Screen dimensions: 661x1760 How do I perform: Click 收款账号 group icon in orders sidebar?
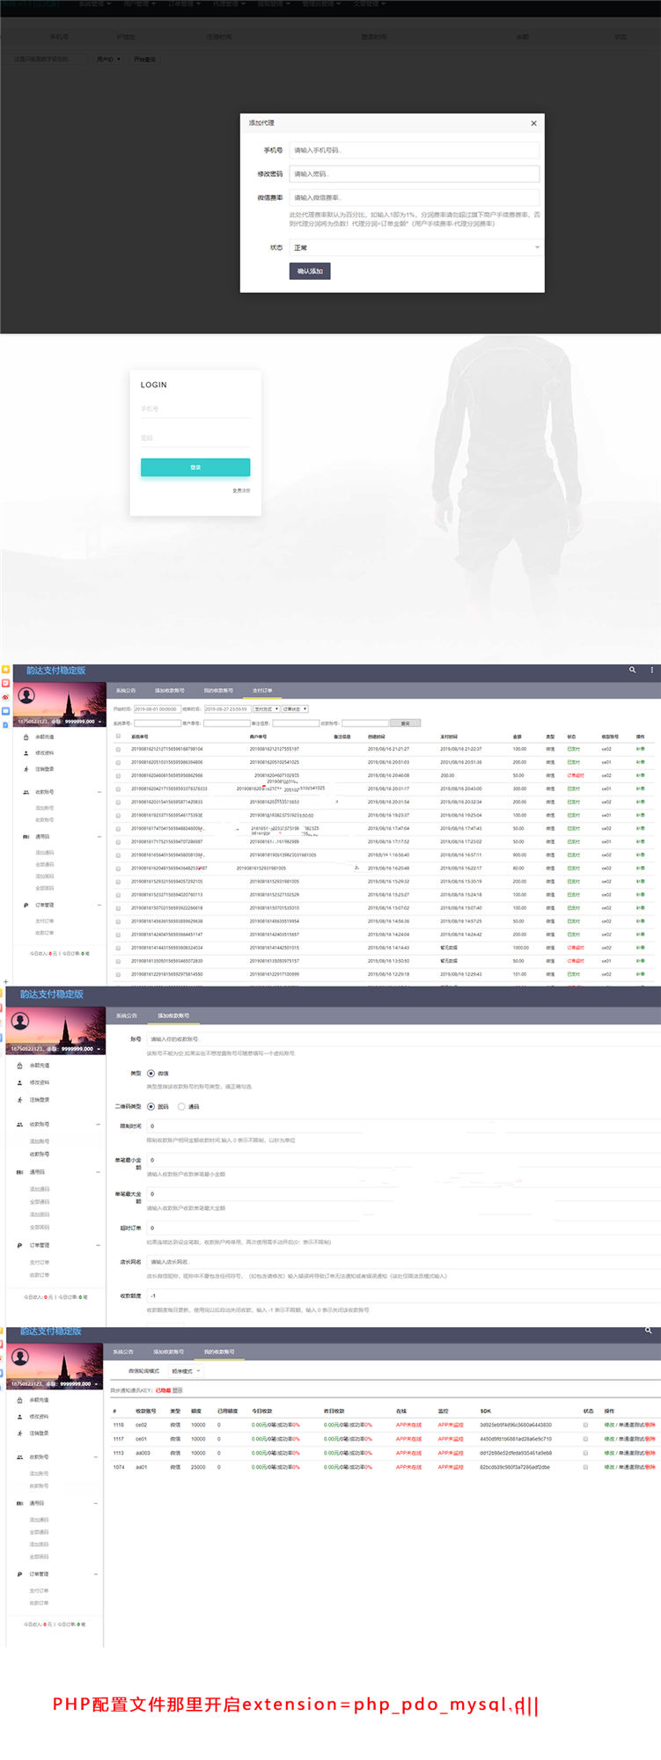coord(26,792)
